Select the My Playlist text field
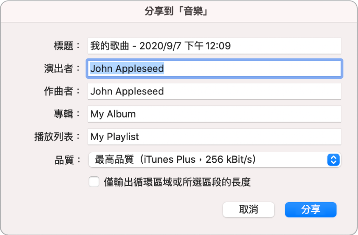 click(214, 137)
